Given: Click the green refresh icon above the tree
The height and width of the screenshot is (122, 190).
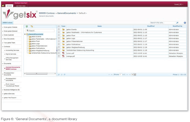Looking at the screenshot, I should (27, 26).
